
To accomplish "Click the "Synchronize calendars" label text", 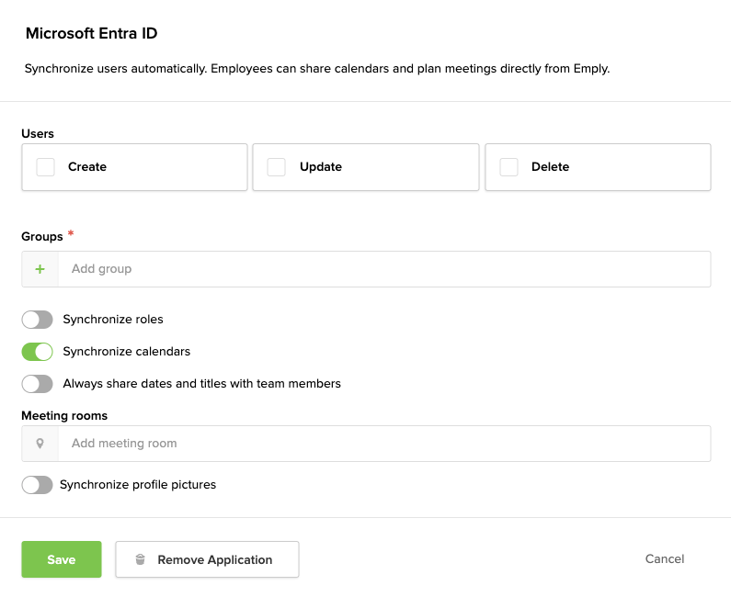I will click(127, 352).
